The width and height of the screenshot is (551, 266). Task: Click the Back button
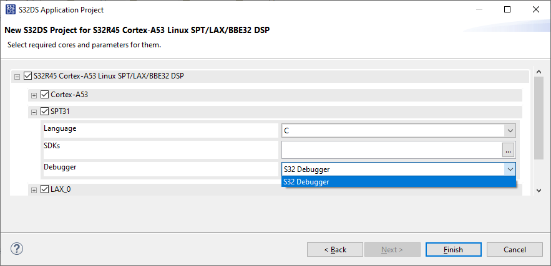coord(335,250)
